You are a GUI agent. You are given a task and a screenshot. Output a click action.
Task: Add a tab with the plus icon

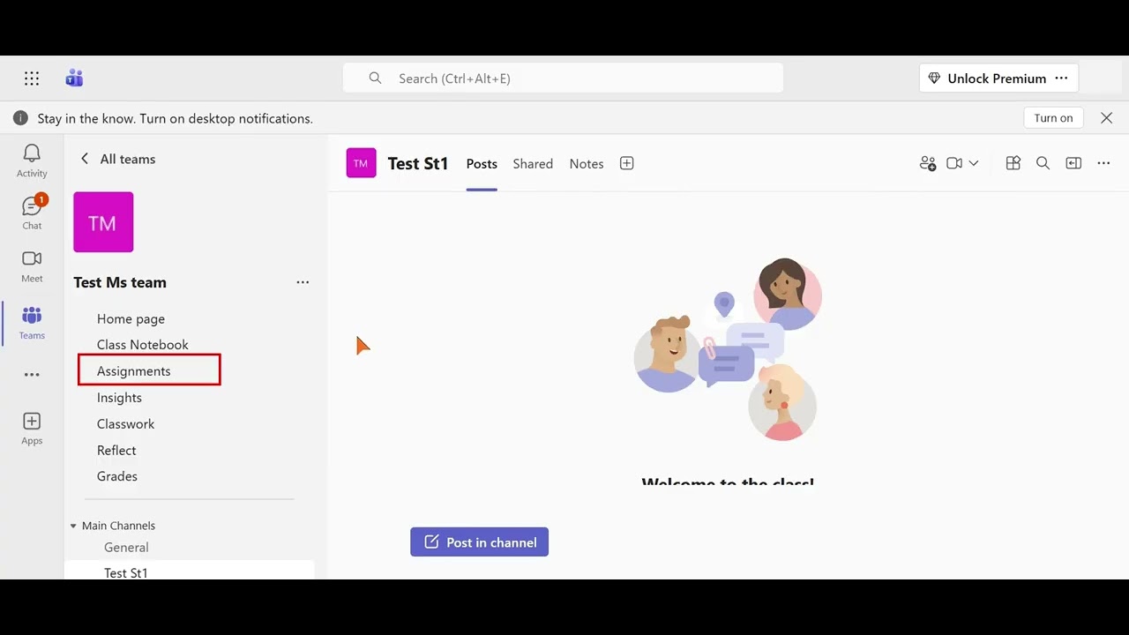coord(627,163)
